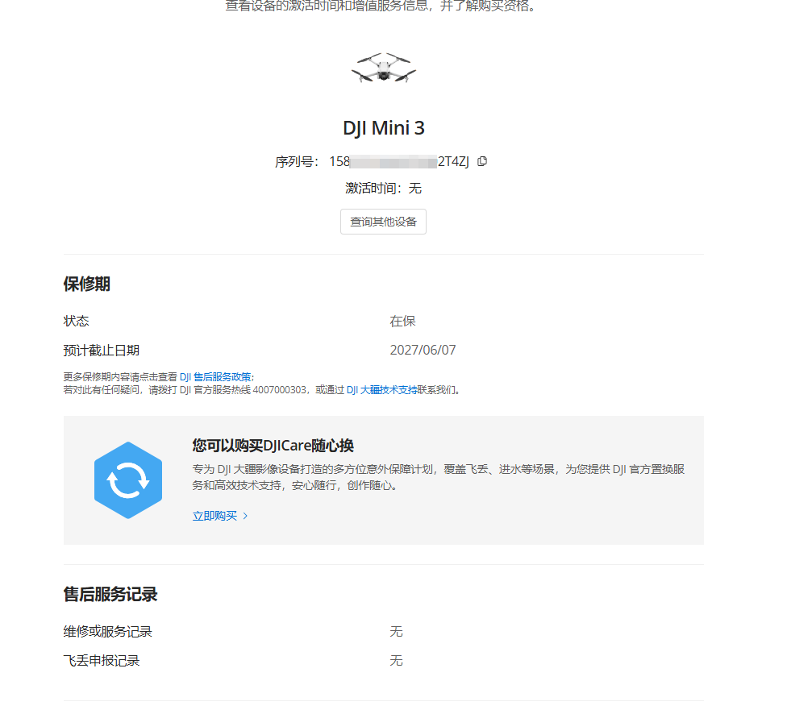Viewport: 812px width, 710px height.
Task: Open the DJI 大疆技术支持 link
Action: (x=381, y=390)
